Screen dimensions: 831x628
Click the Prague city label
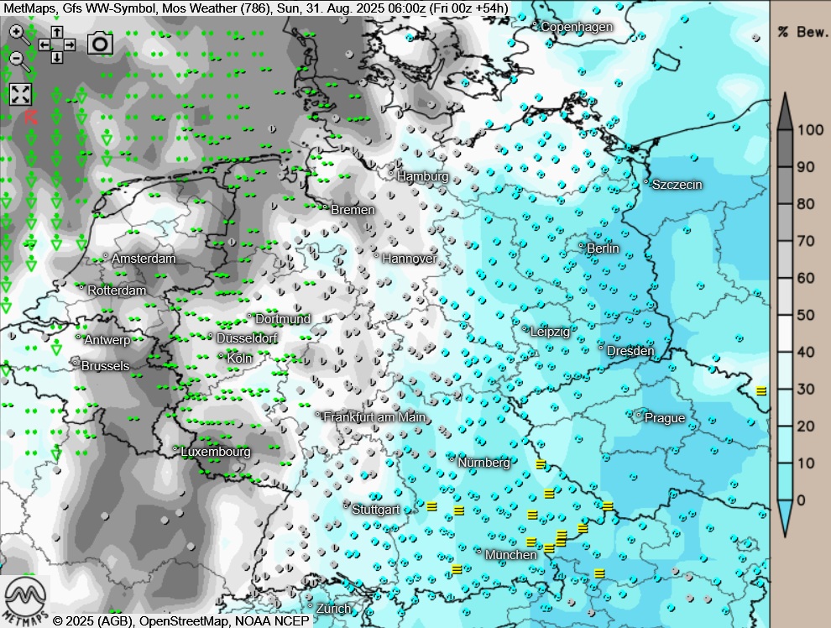pyautogui.click(x=664, y=418)
